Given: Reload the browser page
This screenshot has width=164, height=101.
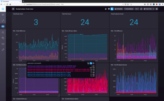Looking at the screenshot, I should click(x=7, y=4).
